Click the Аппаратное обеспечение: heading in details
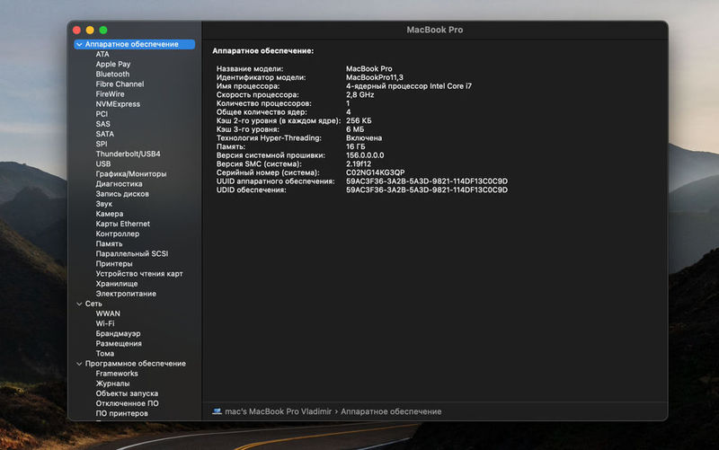The height and width of the screenshot is (450, 719). pyautogui.click(x=262, y=51)
